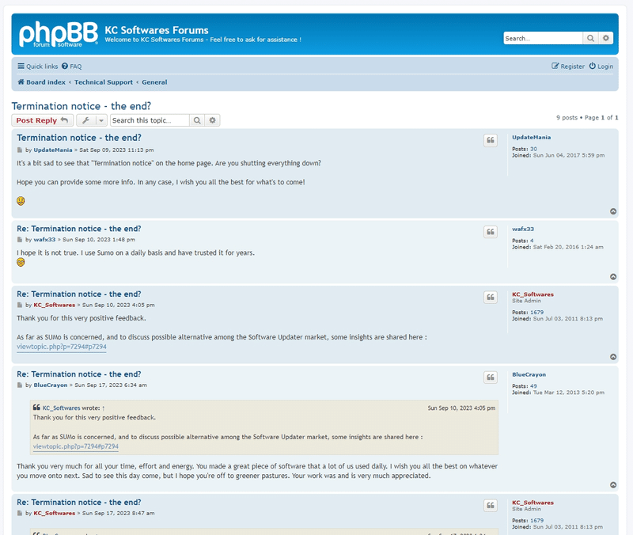Go to General forum breadcrumb
This screenshot has height=535, width=633.
coord(154,82)
